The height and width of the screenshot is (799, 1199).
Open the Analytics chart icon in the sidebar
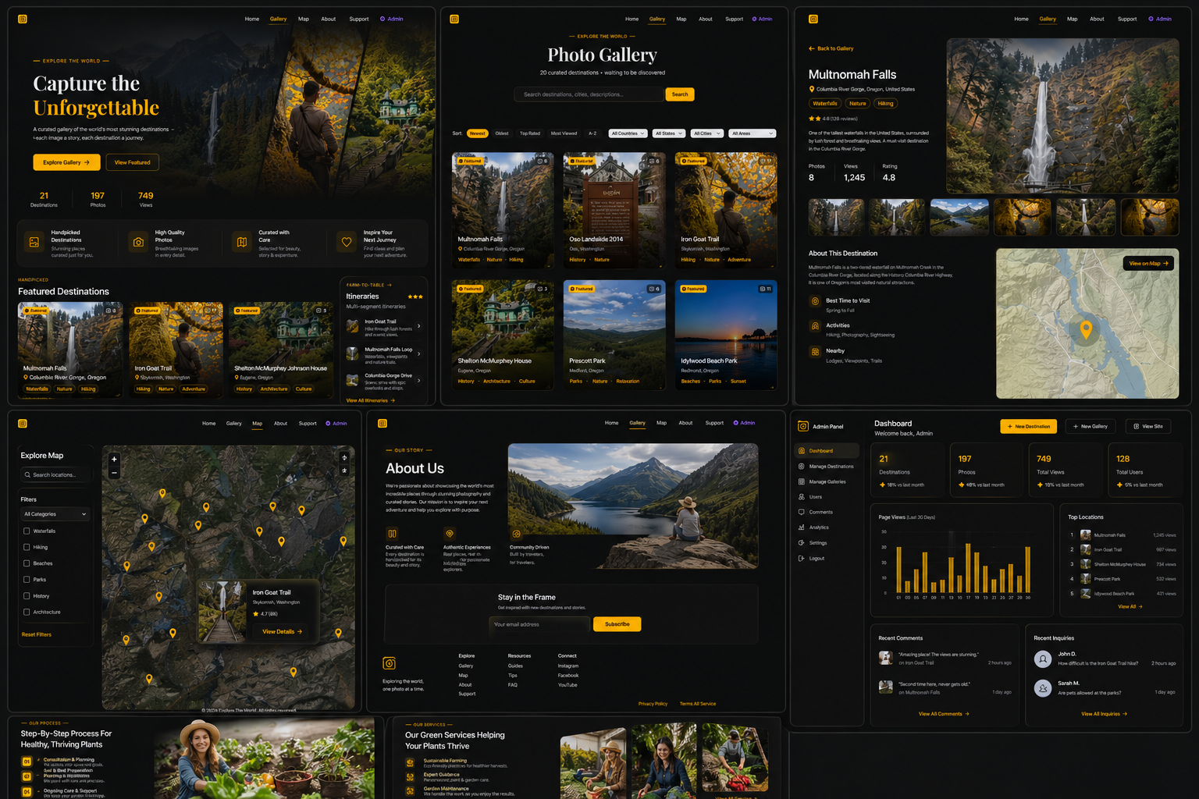[x=801, y=527]
